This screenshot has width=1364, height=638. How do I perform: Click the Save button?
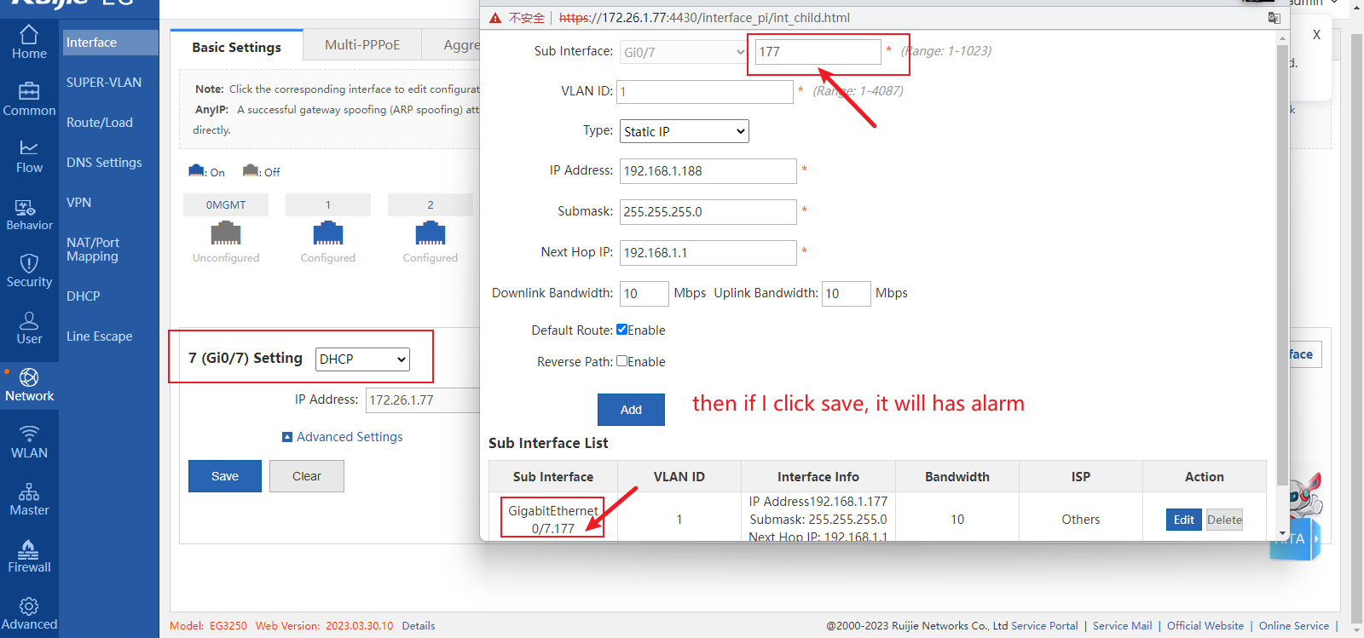point(225,476)
